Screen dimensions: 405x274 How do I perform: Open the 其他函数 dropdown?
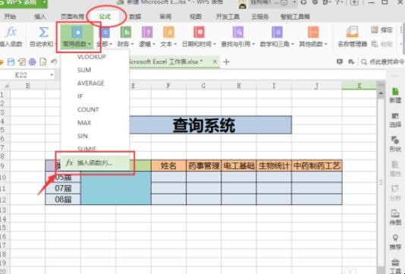click(313, 37)
